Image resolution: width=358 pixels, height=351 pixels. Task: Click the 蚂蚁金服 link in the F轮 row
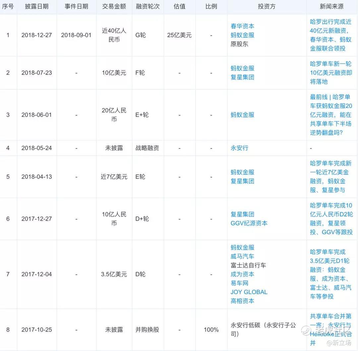pyautogui.click(x=242, y=68)
